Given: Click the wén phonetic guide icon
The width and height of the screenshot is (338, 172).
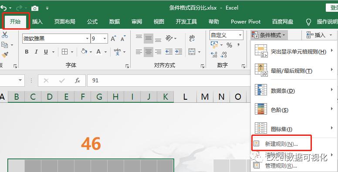Looking at the screenshot, I should pyautogui.click(x=118, y=52).
